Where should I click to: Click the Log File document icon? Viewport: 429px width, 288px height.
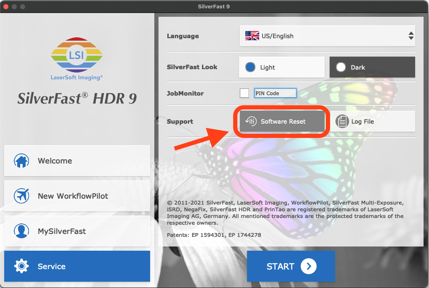point(342,122)
